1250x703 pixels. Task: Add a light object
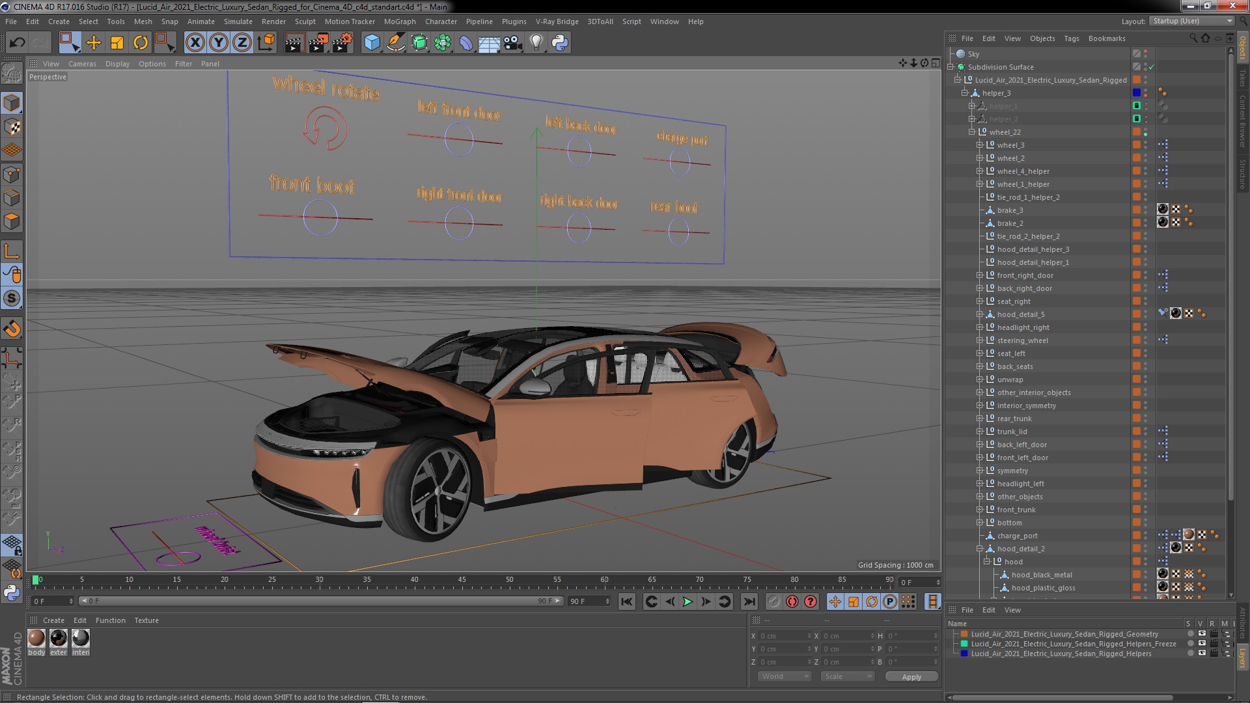(536, 43)
